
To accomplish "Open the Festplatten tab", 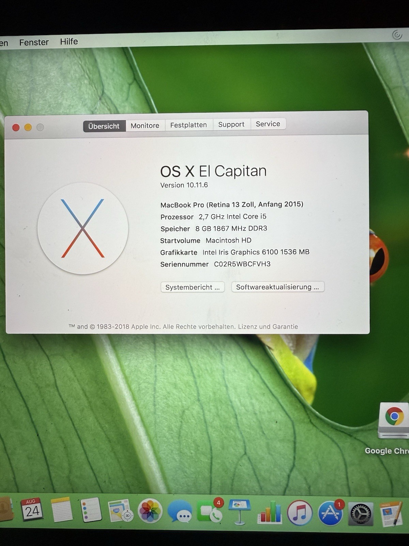I will [189, 125].
